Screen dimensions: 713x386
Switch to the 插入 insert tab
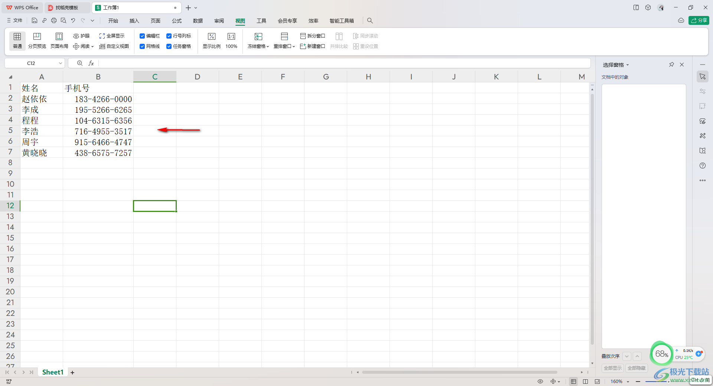[134, 21]
